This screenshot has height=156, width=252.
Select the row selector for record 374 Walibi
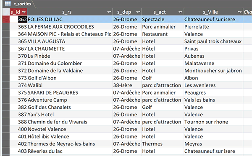(x=6, y=85)
